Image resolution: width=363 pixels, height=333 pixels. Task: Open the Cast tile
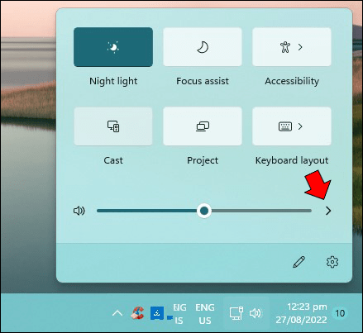point(113,126)
